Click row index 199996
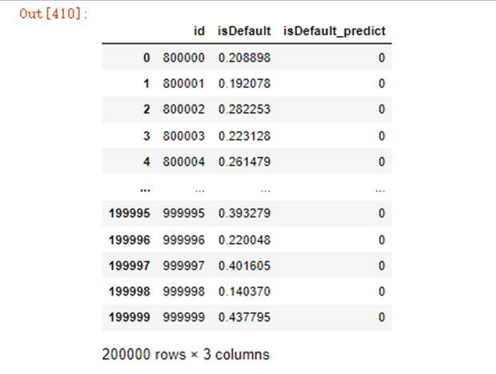 coord(130,240)
